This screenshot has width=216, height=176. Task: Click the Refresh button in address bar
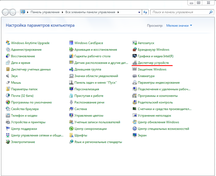click(145, 12)
